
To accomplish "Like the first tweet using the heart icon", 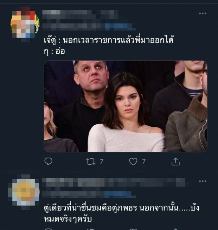I will [133, 162].
